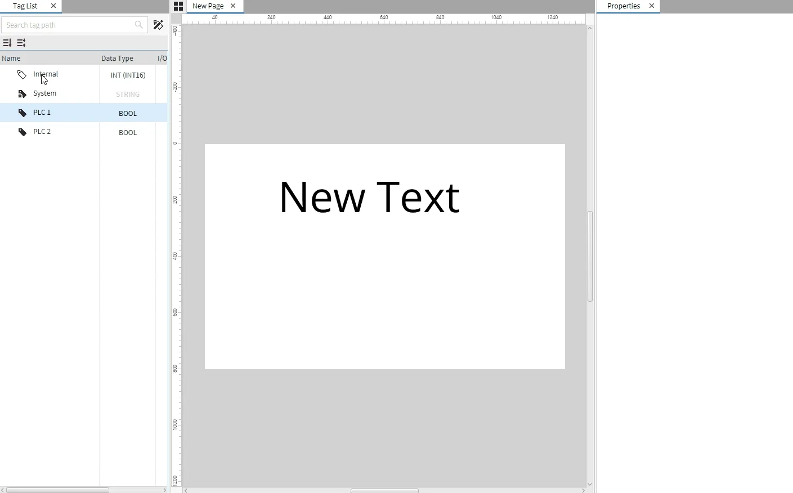The height and width of the screenshot is (493, 793).
Task: Sort by the Name column header
Action: [11, 58]
